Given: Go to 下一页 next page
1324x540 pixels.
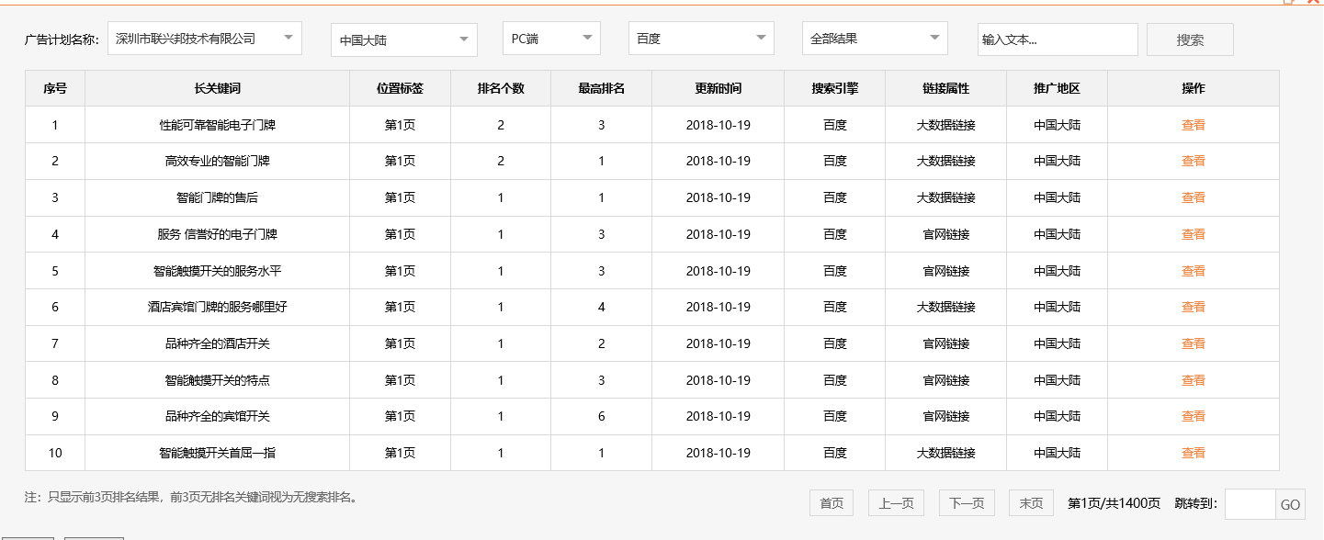Looking at the screenshot, I should (967, 502).
